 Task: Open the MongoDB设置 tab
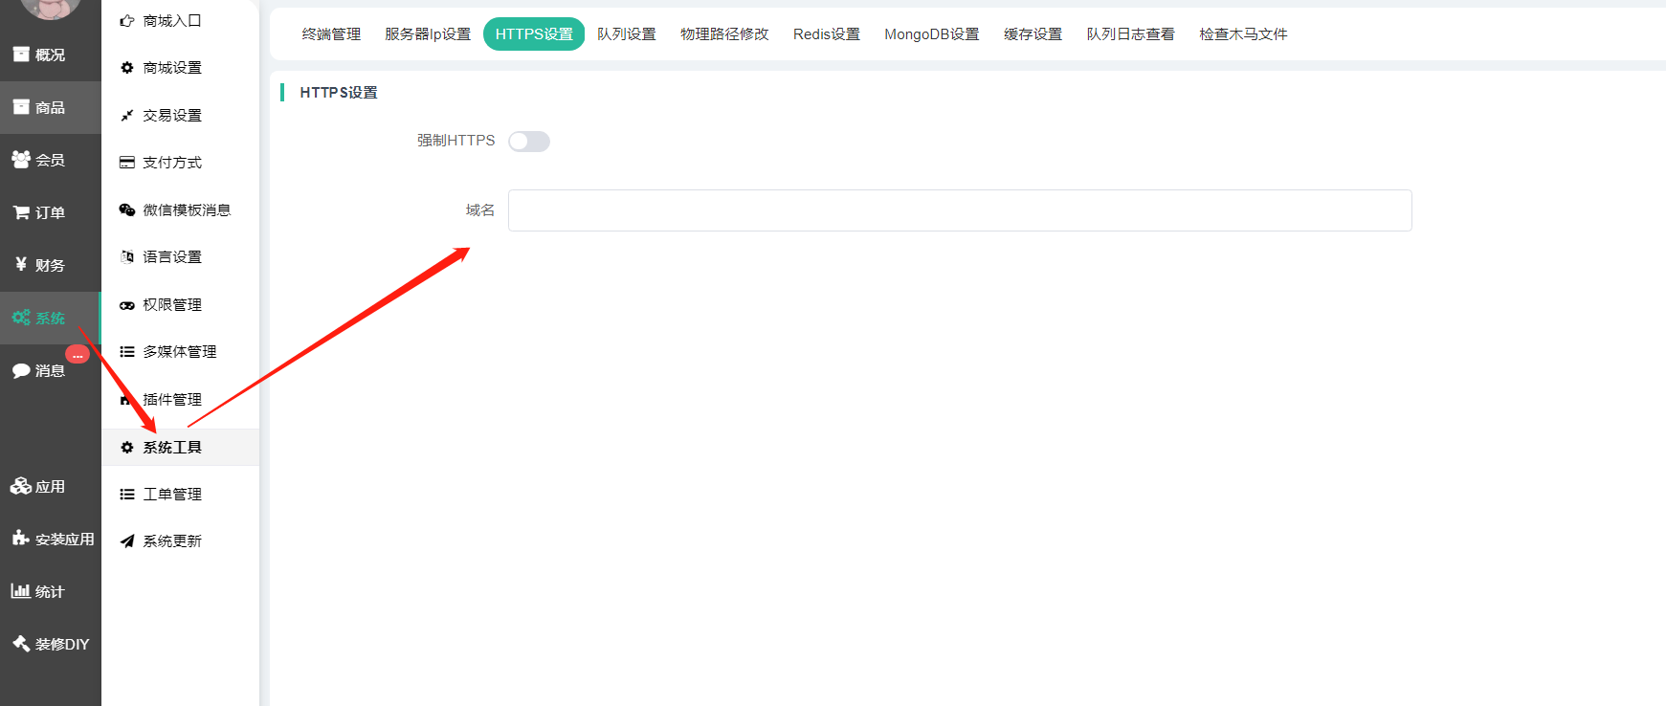coord(932,34)
